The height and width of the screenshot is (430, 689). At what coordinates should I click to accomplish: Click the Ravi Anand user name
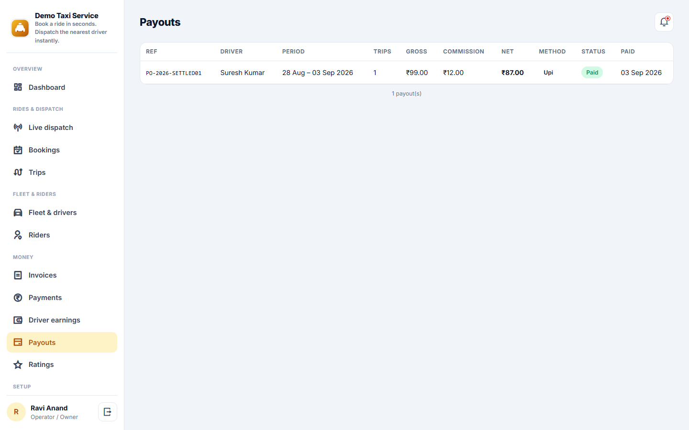49,408
